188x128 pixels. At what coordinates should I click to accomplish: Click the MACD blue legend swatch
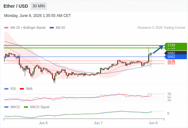(6, 107)
